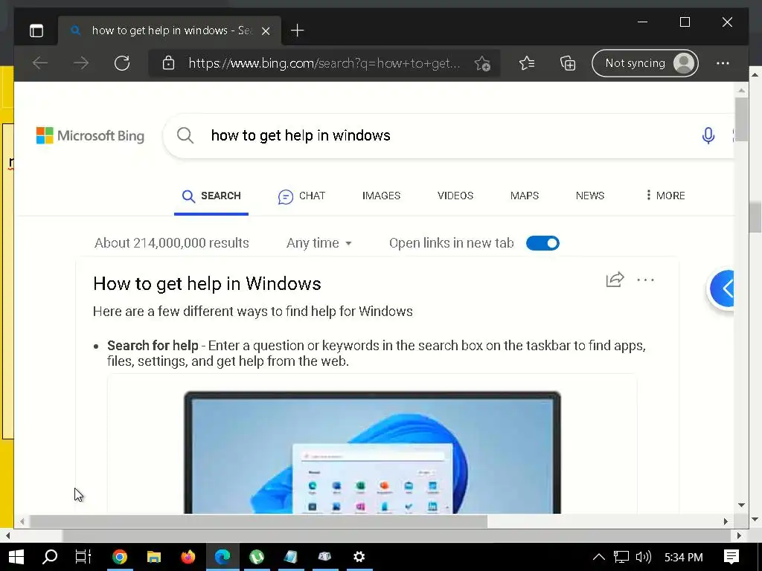Switch to the NEWS tab
762x571 pixels.
(590, 196)
